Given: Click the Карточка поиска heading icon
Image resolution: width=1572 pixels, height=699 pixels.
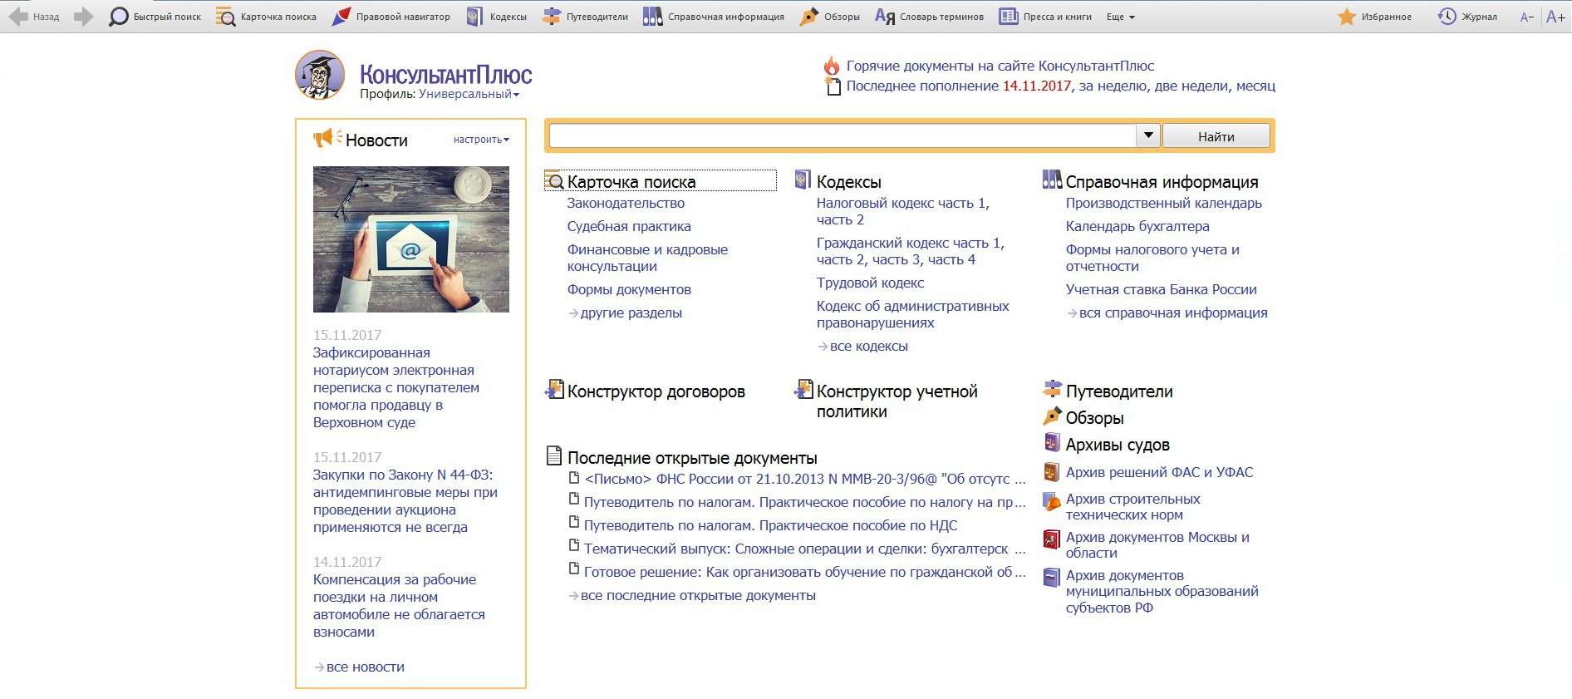Looking at the screenshot, I should [x=554, y=180].
